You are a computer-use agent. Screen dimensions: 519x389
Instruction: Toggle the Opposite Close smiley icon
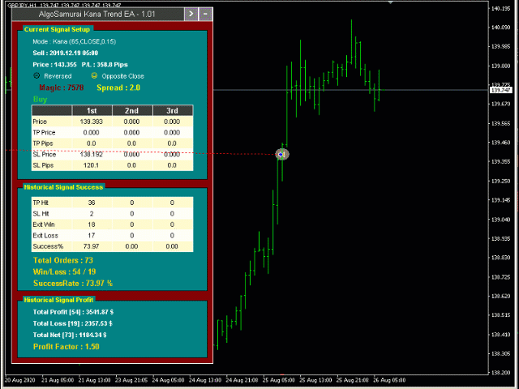(x=94, y=75)
